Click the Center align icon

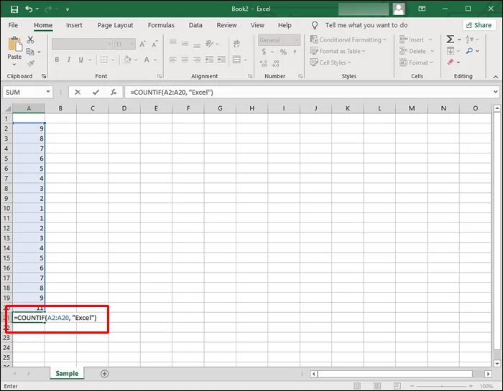click(185, 60)
